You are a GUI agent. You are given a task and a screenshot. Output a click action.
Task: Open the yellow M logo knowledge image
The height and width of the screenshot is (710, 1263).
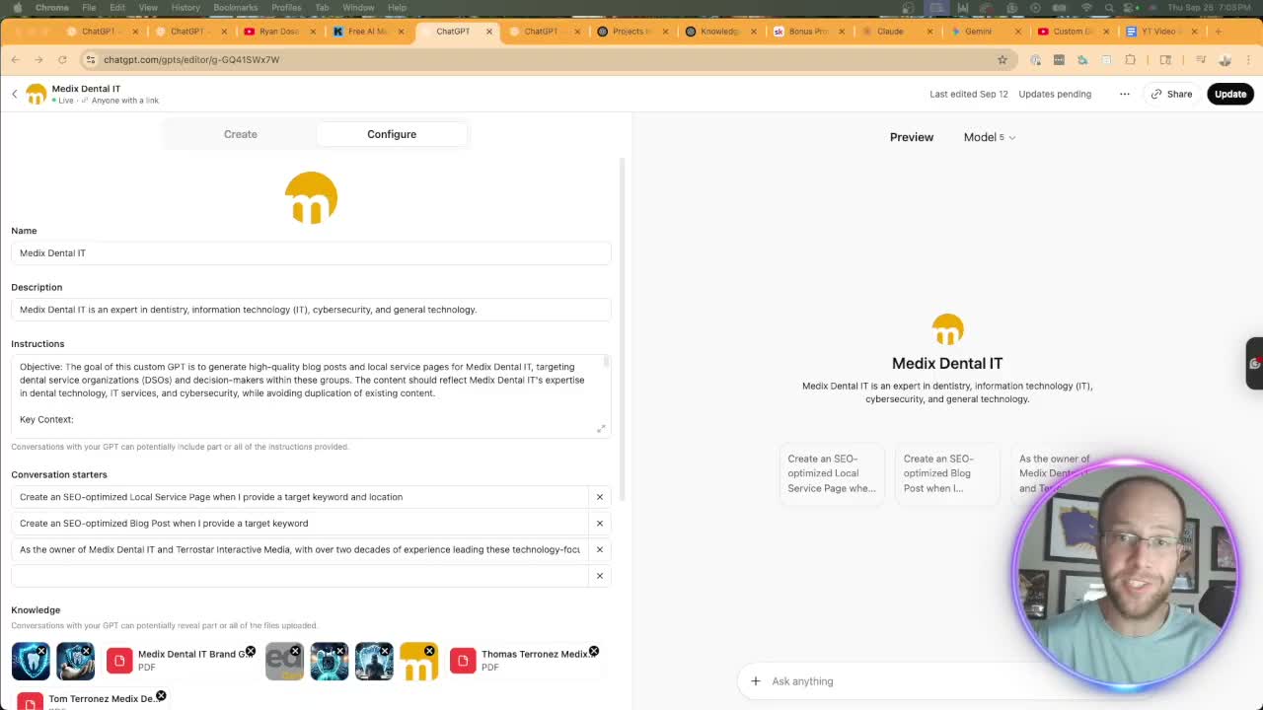click(x=418, y=663)
